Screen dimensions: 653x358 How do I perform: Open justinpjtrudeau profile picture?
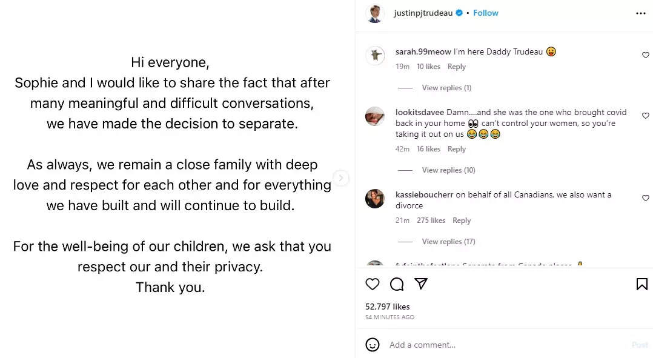[x=376, y=13]
